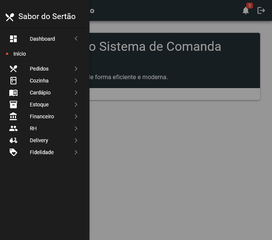The height and width of the screenshot is (240, 272).
Task: Click the Estoque archive box icon
Action: click(x=13, y=105)
